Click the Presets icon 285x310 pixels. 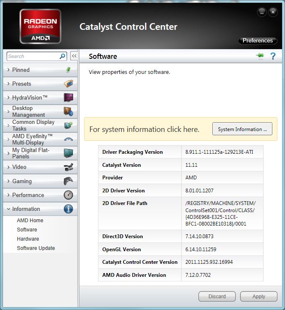point(69,84)
